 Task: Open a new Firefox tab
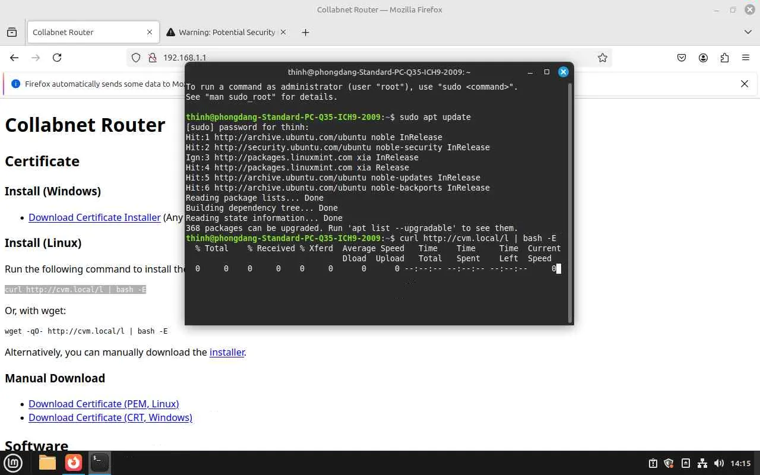(x=305, y=32)
